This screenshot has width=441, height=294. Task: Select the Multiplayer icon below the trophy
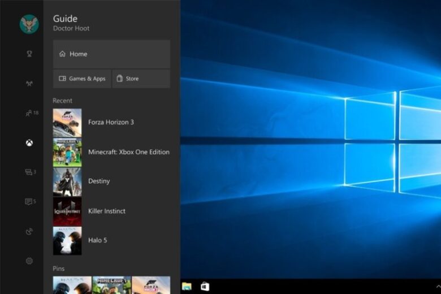point(29,84)
